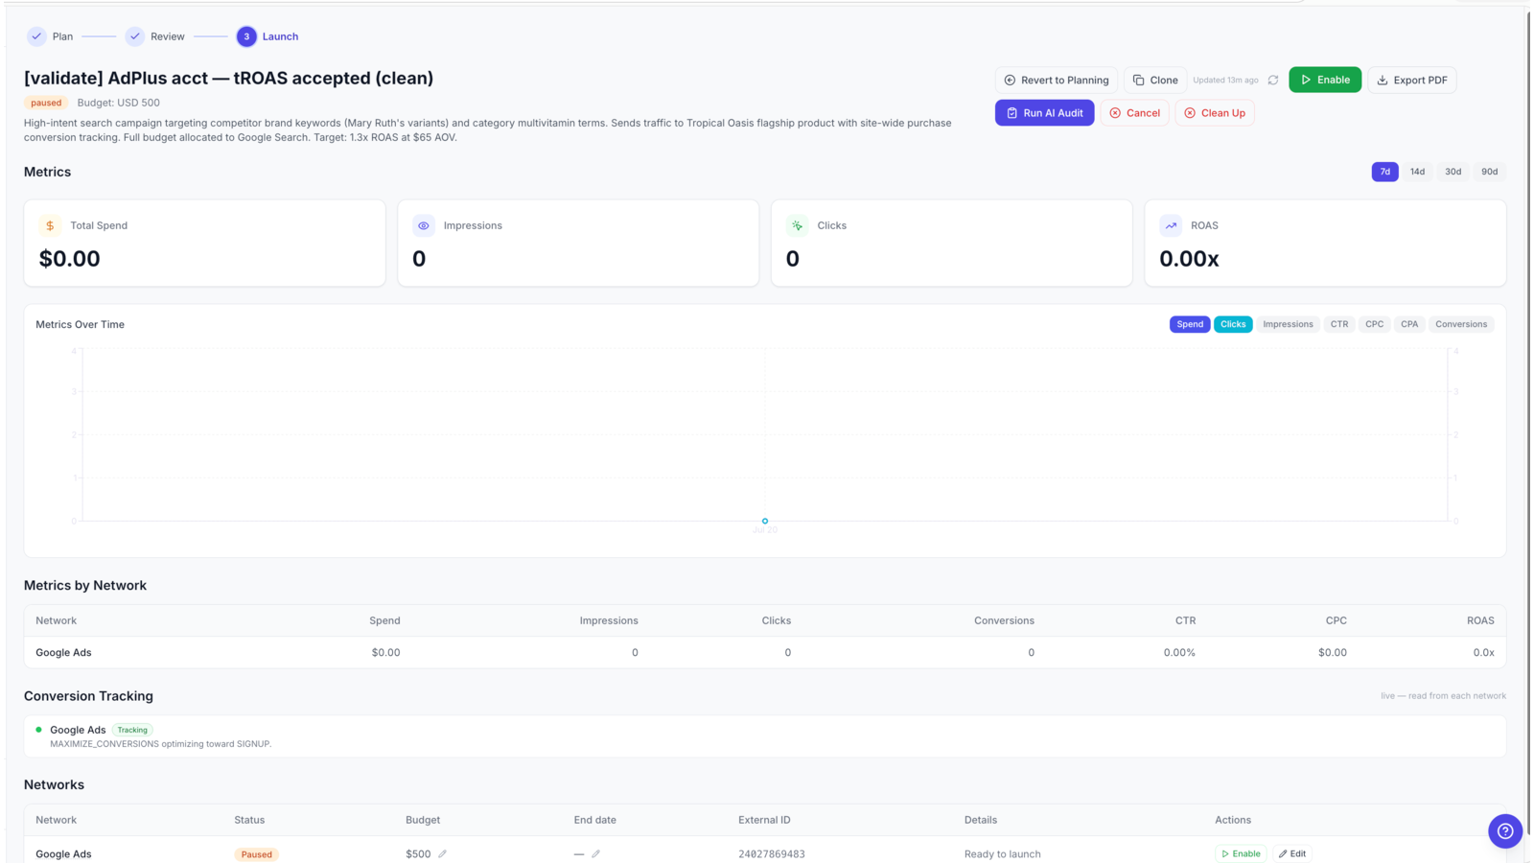
Task: Click the Clicks card cursor icon
Action: click(797, 225)
